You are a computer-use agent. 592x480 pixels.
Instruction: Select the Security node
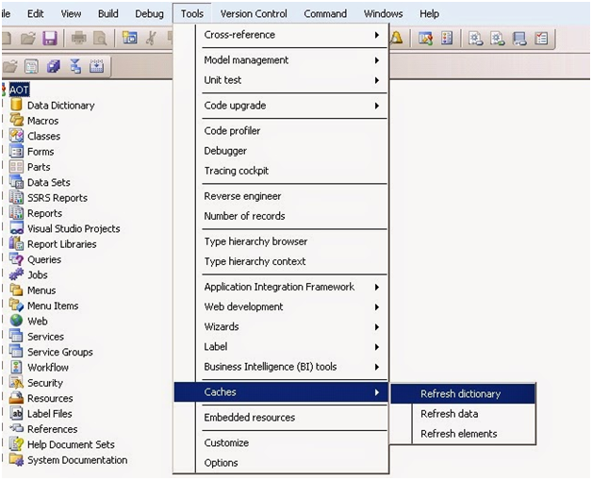45,383
